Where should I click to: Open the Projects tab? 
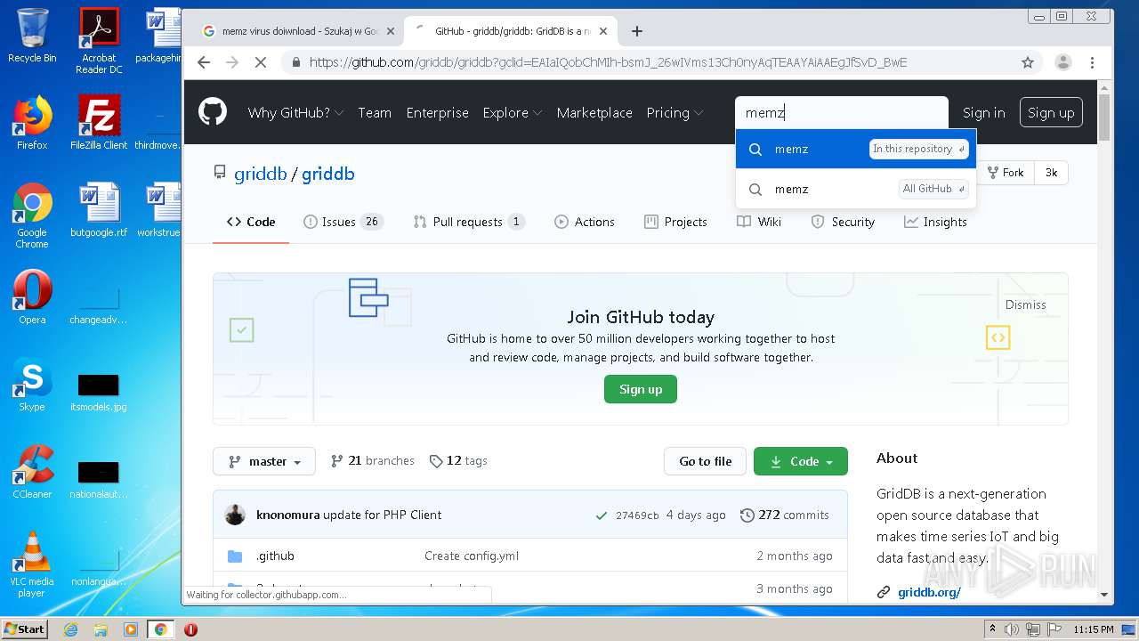click(x=675, y=222)
